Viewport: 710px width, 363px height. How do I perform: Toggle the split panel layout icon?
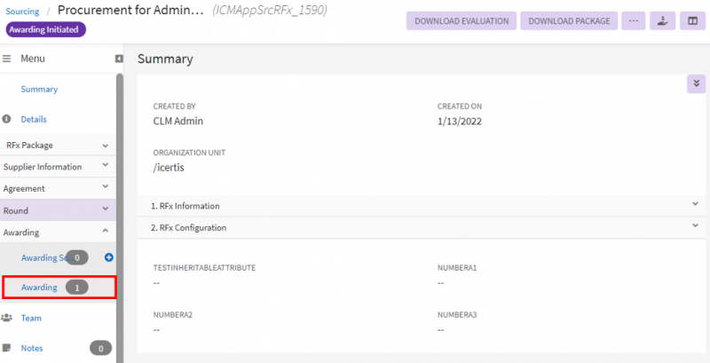coord(691,20)
